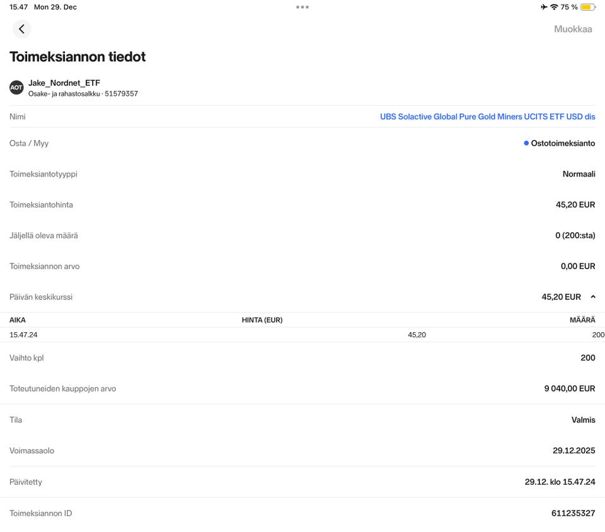The image size is (605, 532).
Task: Tap the airplane mode icon in status bar
Action: pos(544,7)
